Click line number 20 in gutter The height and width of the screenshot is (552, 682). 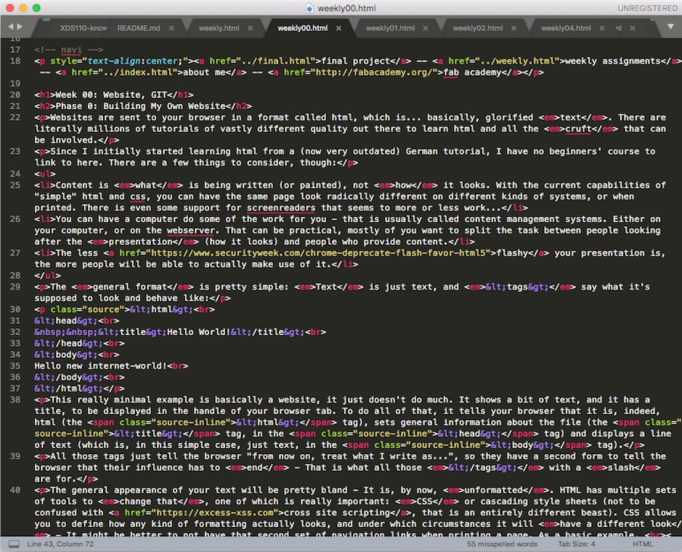15,95
